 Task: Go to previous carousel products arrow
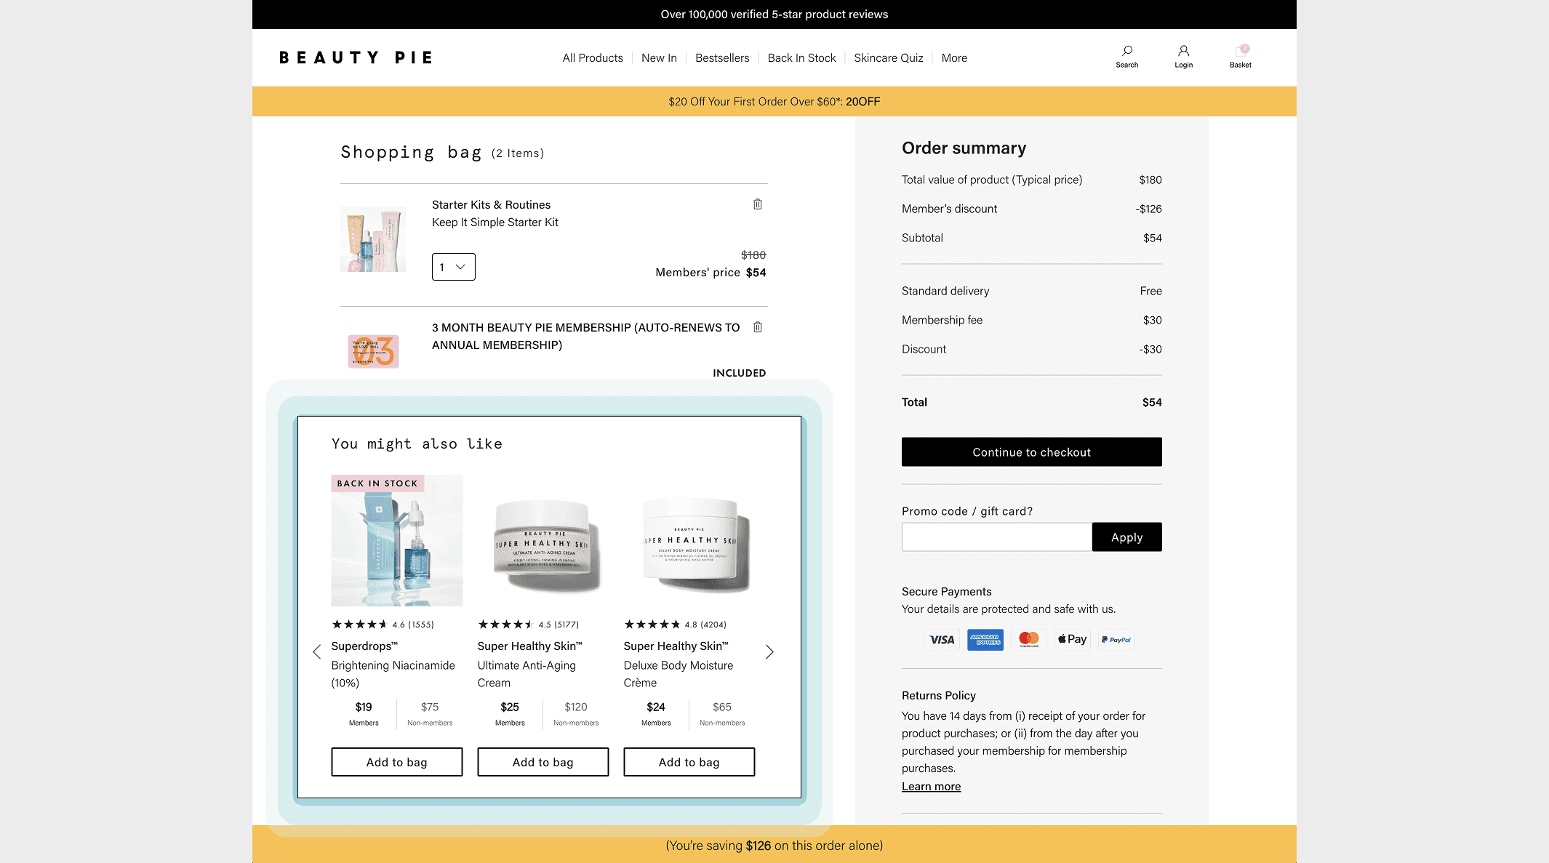click(x=316, y=652)
